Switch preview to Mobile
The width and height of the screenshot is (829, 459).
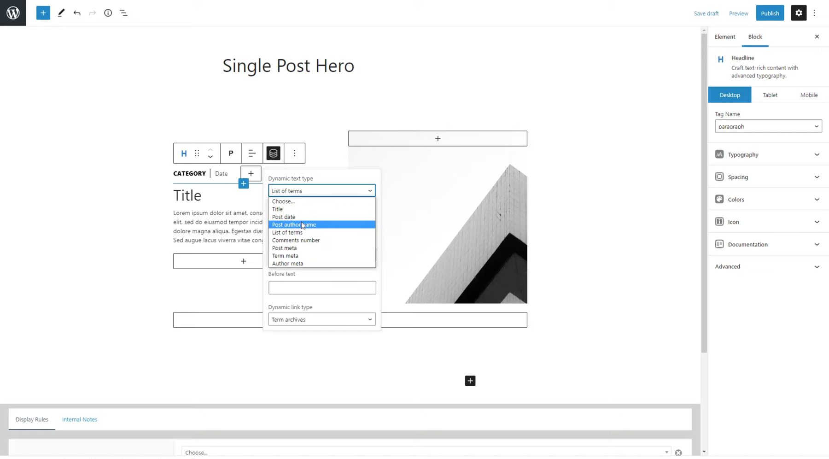click(x=809, y=94)
